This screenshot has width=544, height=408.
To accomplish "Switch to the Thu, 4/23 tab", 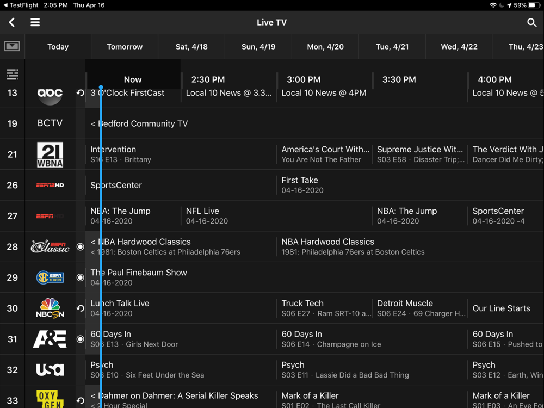I will tap(518, 47).
